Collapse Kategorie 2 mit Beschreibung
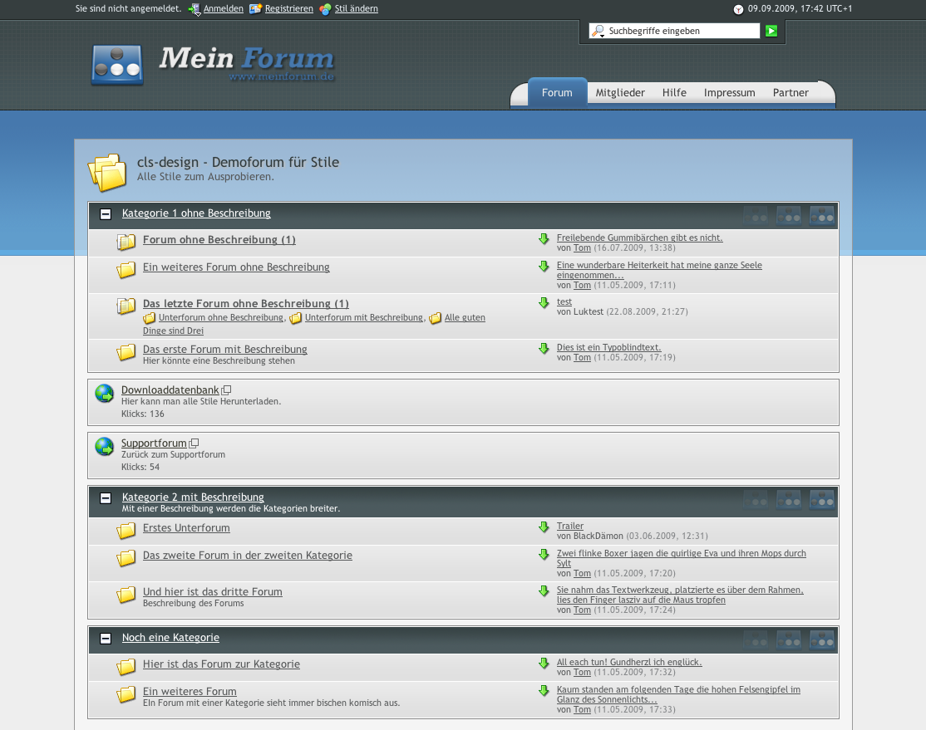 click(x=106, y=498)
